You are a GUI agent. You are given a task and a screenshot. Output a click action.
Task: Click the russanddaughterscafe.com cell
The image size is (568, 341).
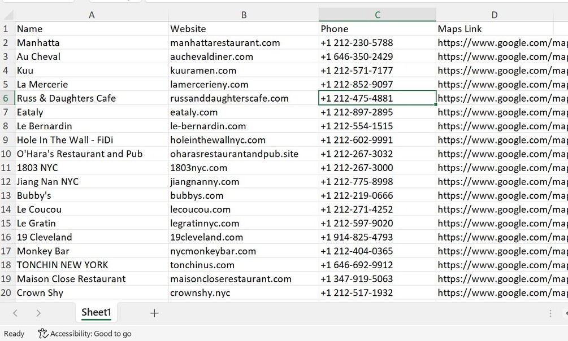click(244, 98)
